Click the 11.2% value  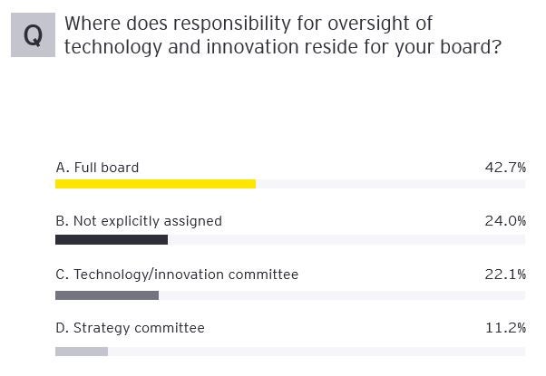(505, 328)
